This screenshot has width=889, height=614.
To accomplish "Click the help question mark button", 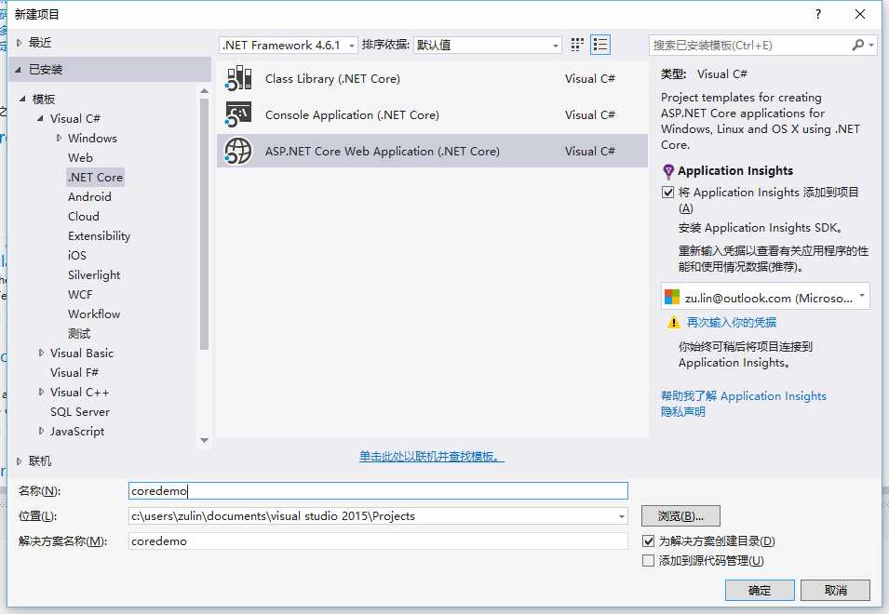I will 818,14.
